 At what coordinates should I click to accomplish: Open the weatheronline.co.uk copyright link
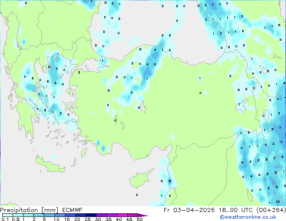pyautogui.click(x=248, y=217)
